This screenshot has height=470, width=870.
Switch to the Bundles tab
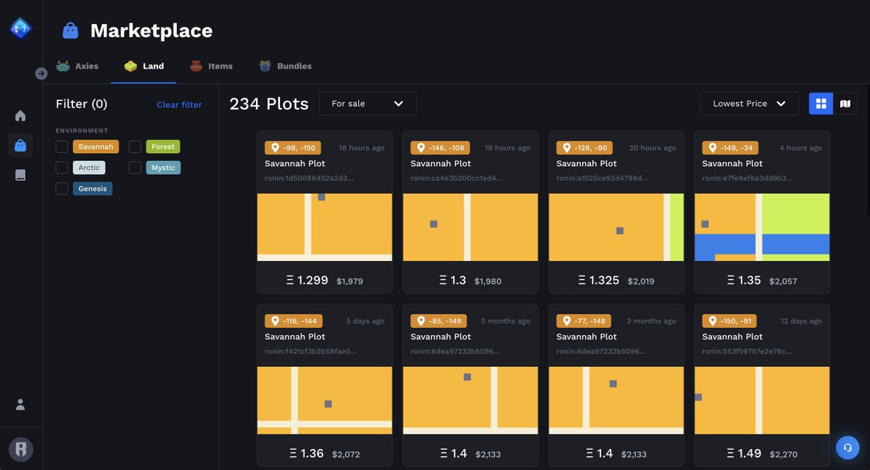tap(285, 66)
